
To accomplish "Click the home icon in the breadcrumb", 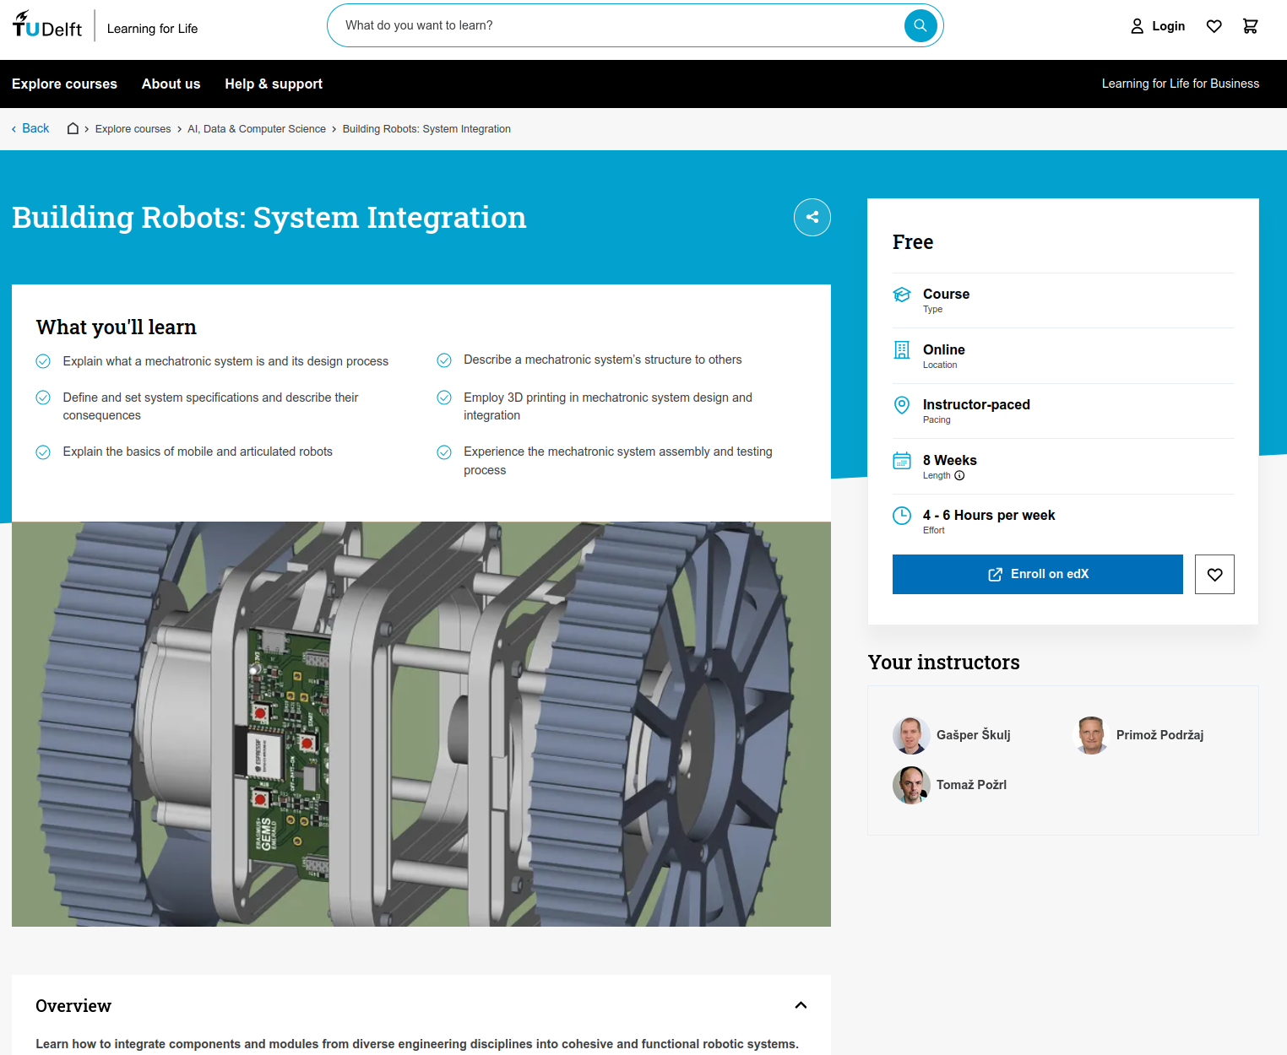I will tap(73, 128).
